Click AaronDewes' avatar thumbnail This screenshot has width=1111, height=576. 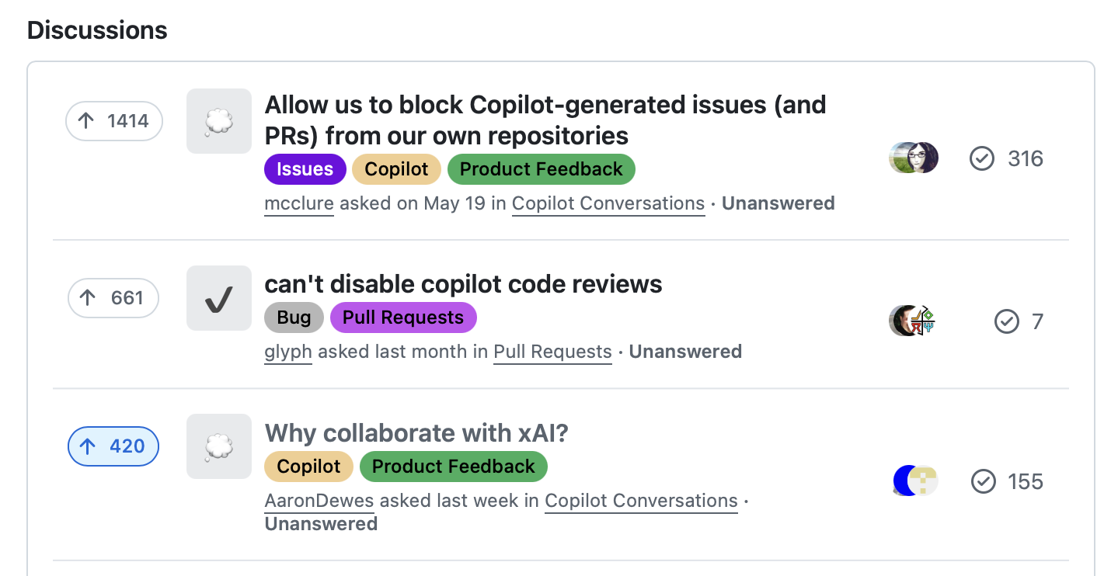tap(914, 481)
